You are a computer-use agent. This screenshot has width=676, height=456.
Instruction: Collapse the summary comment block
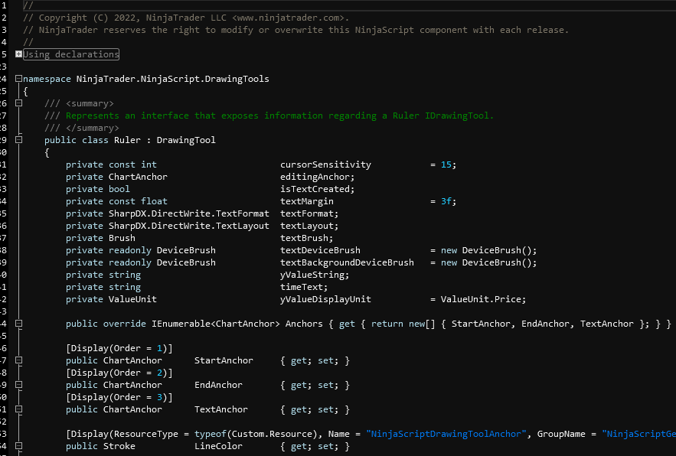[18, 103]
